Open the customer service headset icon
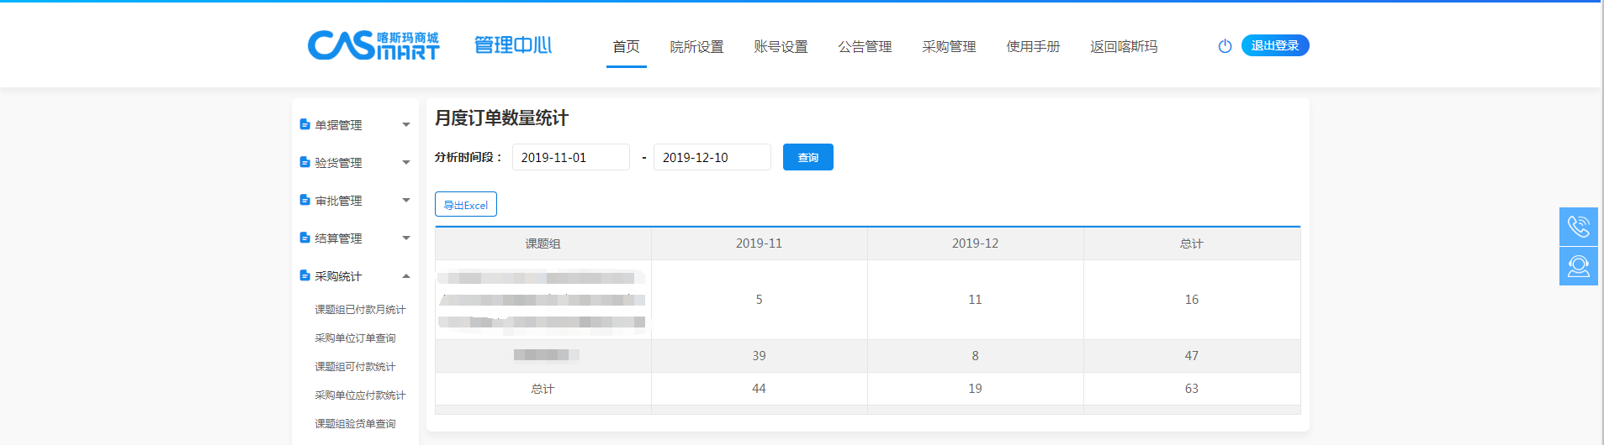The height and width of the screenshot is (445, 1604). [x=1578, y=266]
